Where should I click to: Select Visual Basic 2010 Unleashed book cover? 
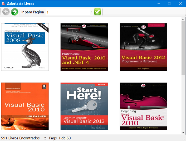[25, 106]
